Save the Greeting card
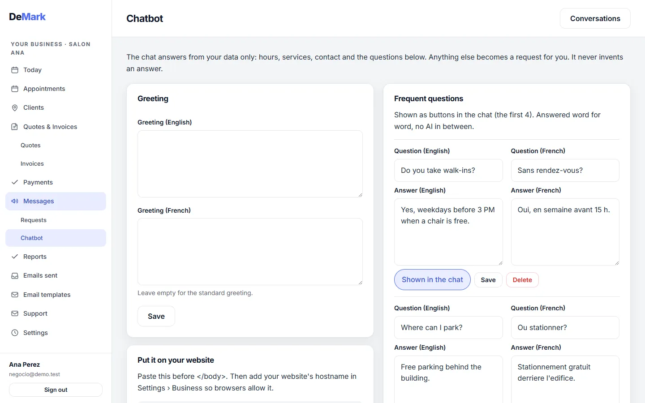The image size is (645, 403). point(156,316)
